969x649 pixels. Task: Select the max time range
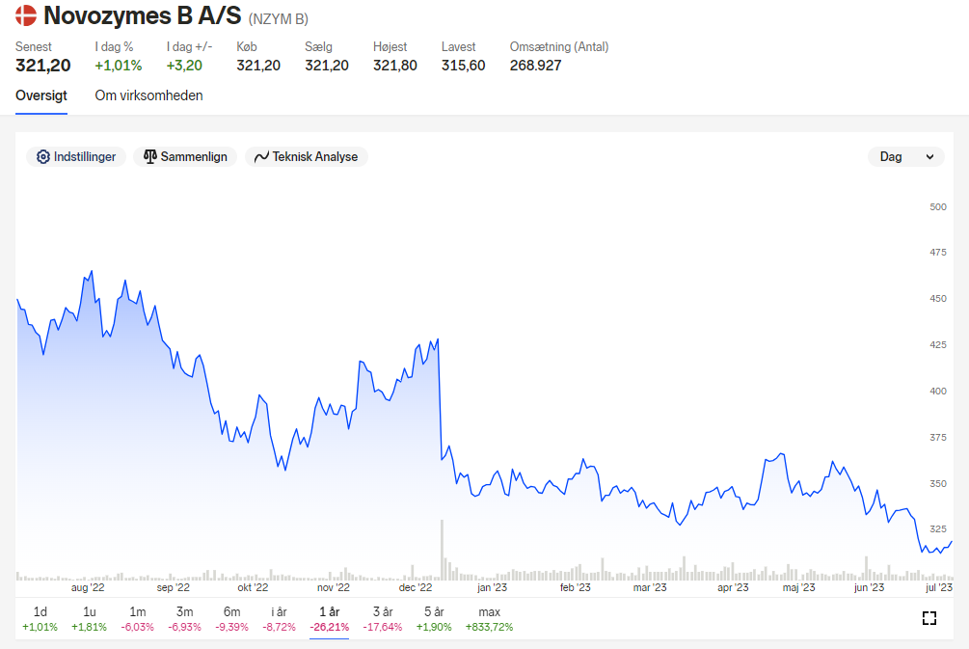[x=489, y=619]
